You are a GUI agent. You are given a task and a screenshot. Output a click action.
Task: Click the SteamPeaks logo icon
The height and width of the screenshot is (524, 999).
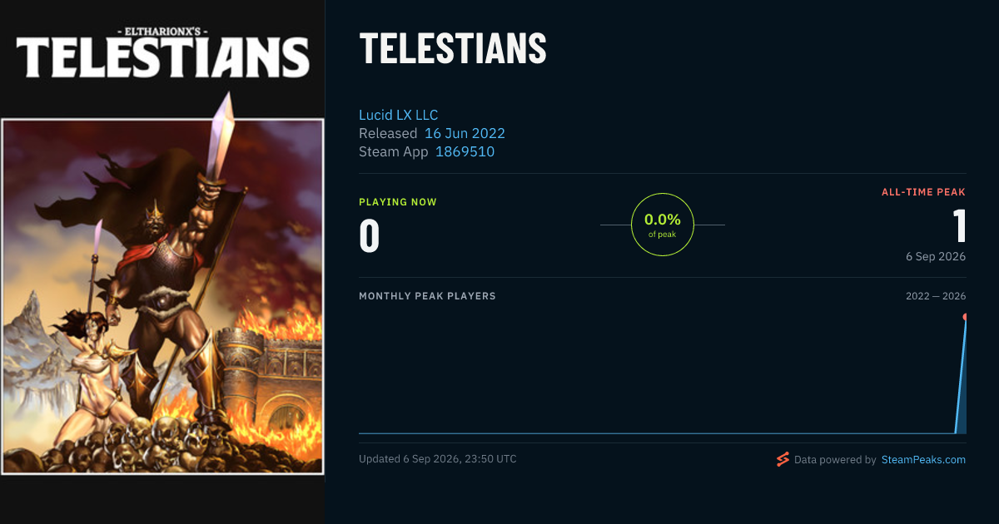783,459
